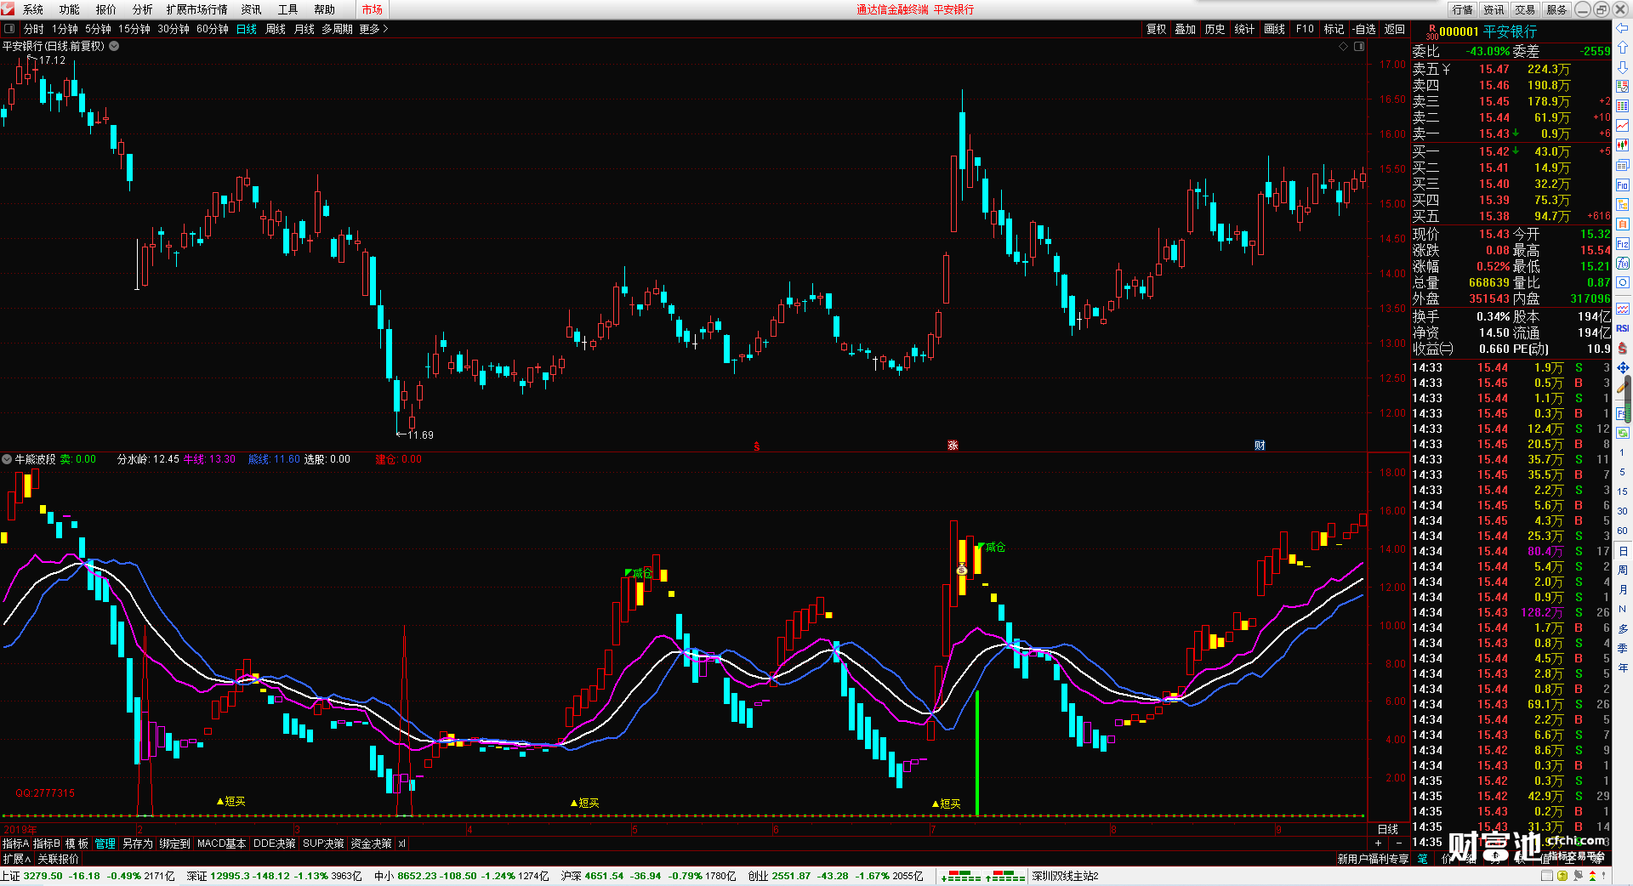Toggle the diamond marker icon above chart
The width and height of the screenshot is (1633, 886).
coord(1344,47)
